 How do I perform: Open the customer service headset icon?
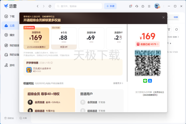[137, 6]
